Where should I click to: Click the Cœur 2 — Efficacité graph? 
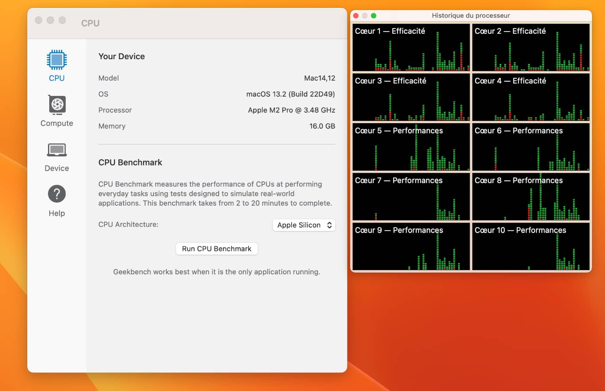(x=531, y=48)
